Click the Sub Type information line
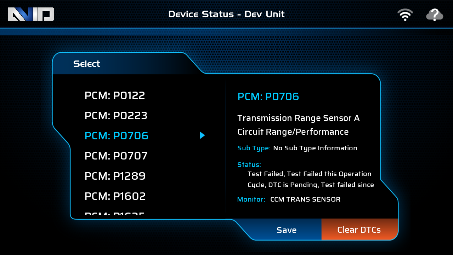 pos(297,148)
